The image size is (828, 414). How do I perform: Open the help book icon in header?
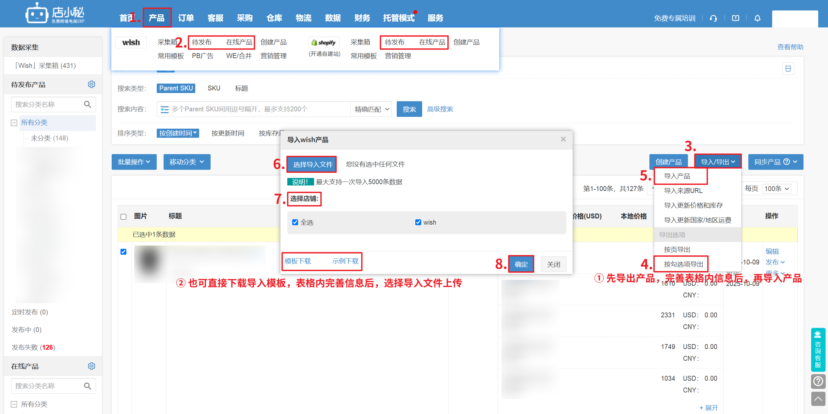pyautogui.click(x=735, y=18)
